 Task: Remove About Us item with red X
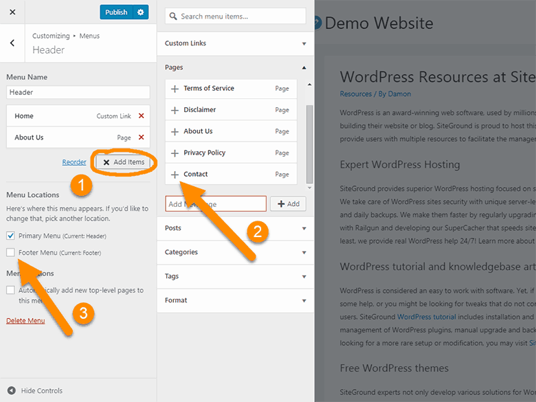coord(141,137)
